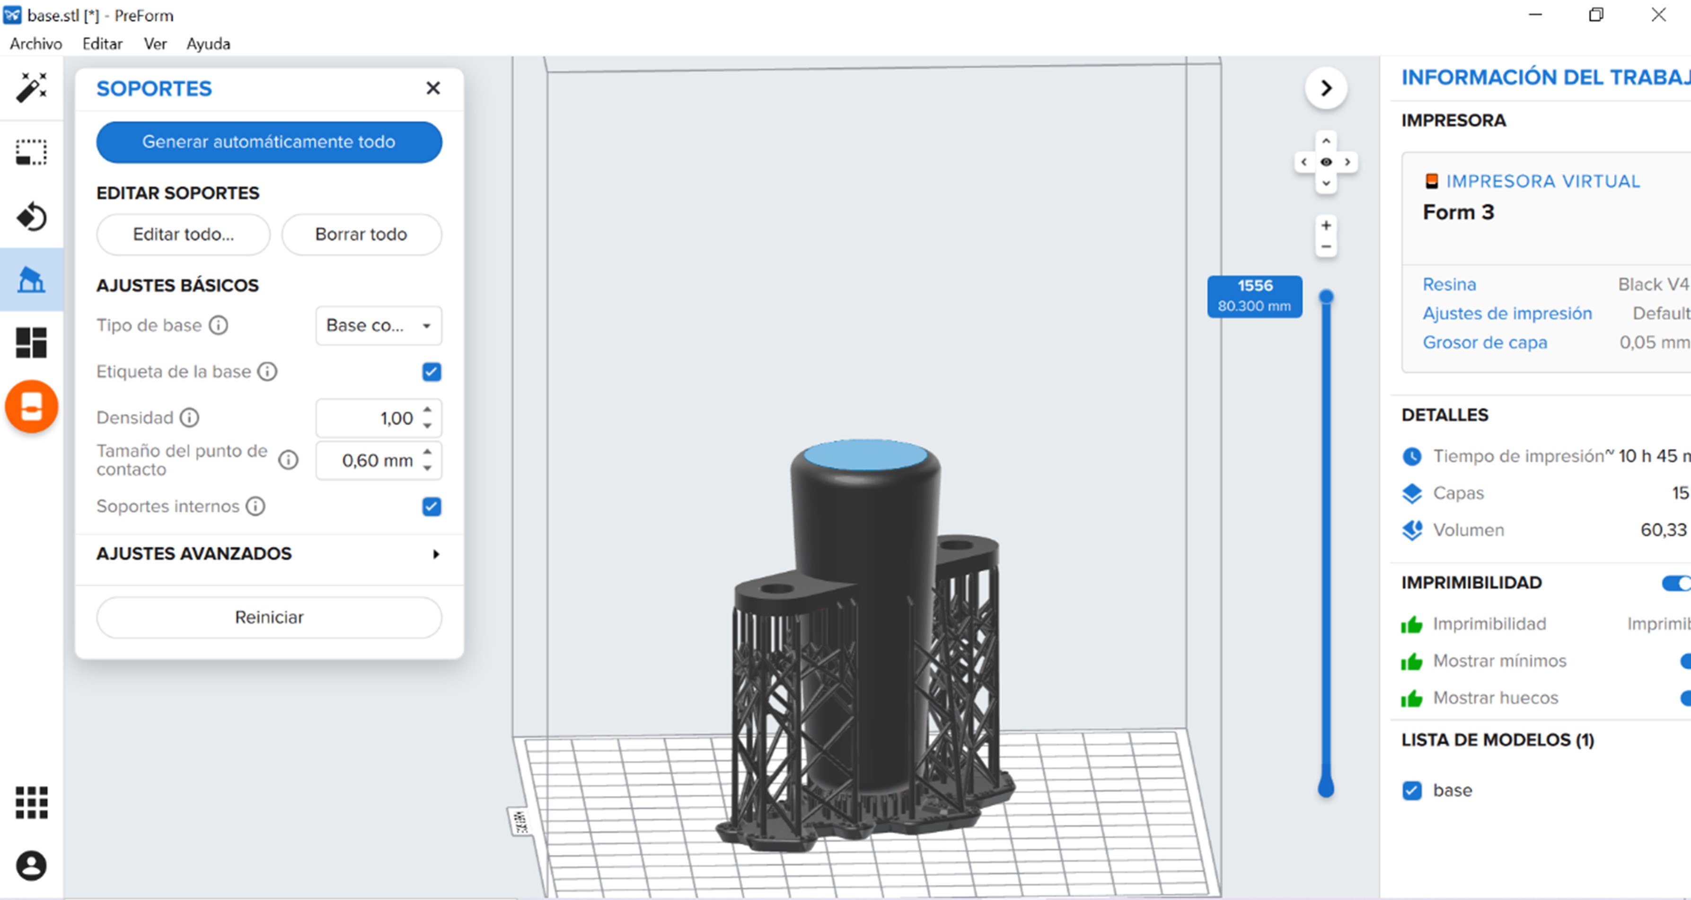Open the Grosor de capa link
The width and height of the screenshot is (1691, 900).
[x=1485, y=342]
